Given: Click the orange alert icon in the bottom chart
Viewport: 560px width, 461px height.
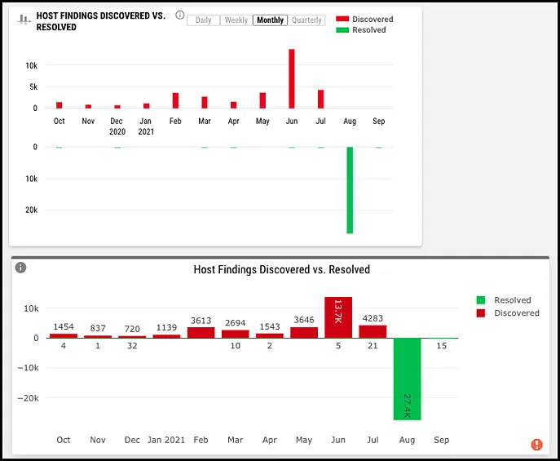Looking at the screenshot, I should (x=536, y=445).
